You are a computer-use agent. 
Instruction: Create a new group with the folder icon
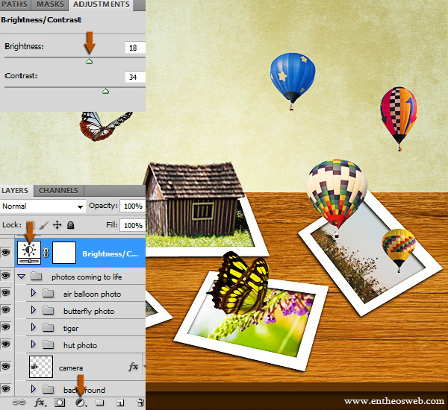[x=100, y=403]
